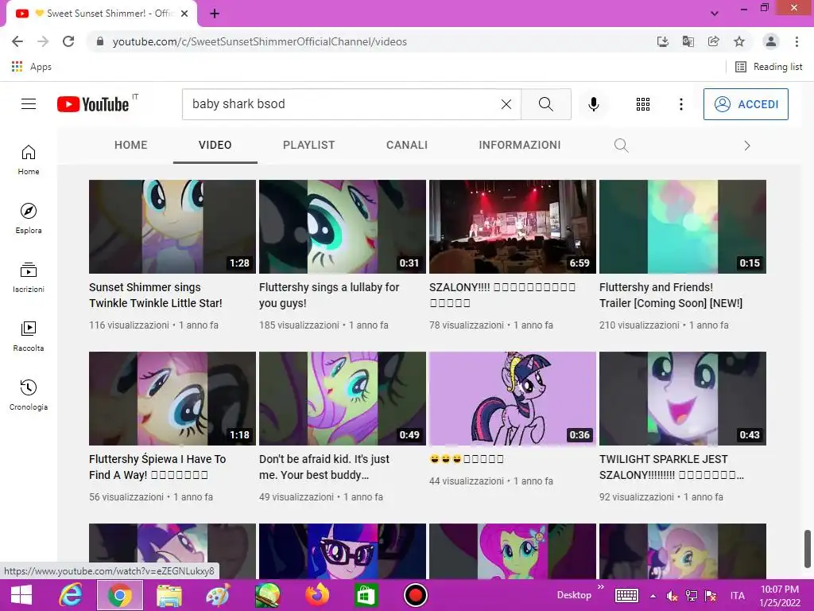This screenshot has width=814, height=611.
Task: Close the Sweet Sunset Shimmer tab
Action: coord(184,14)
